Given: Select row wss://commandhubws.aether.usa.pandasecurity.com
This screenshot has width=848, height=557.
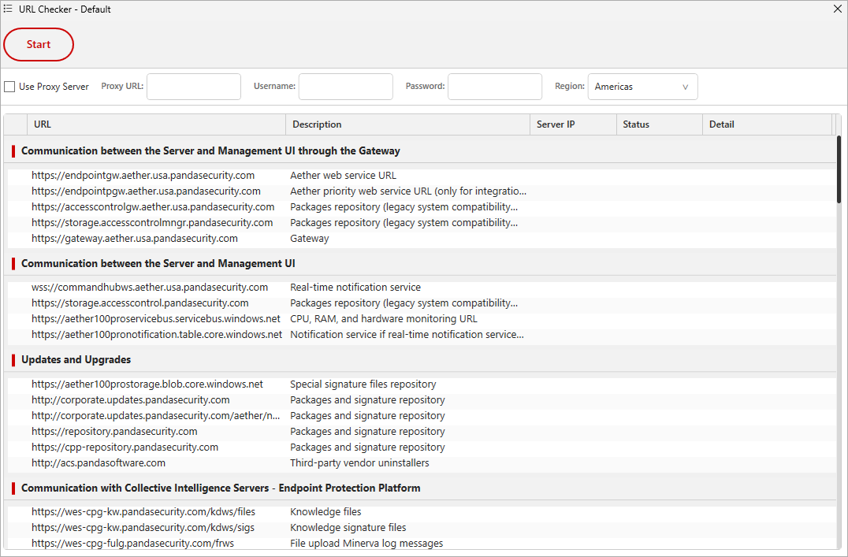Looking at the screenshot, I should pos(422,287).
